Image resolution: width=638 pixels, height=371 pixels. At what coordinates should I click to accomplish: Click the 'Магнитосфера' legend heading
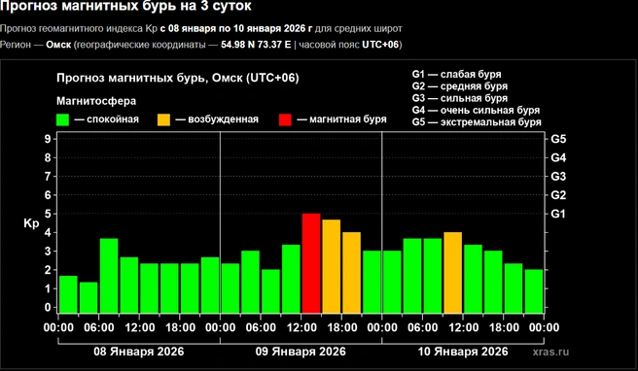(96, 101)
